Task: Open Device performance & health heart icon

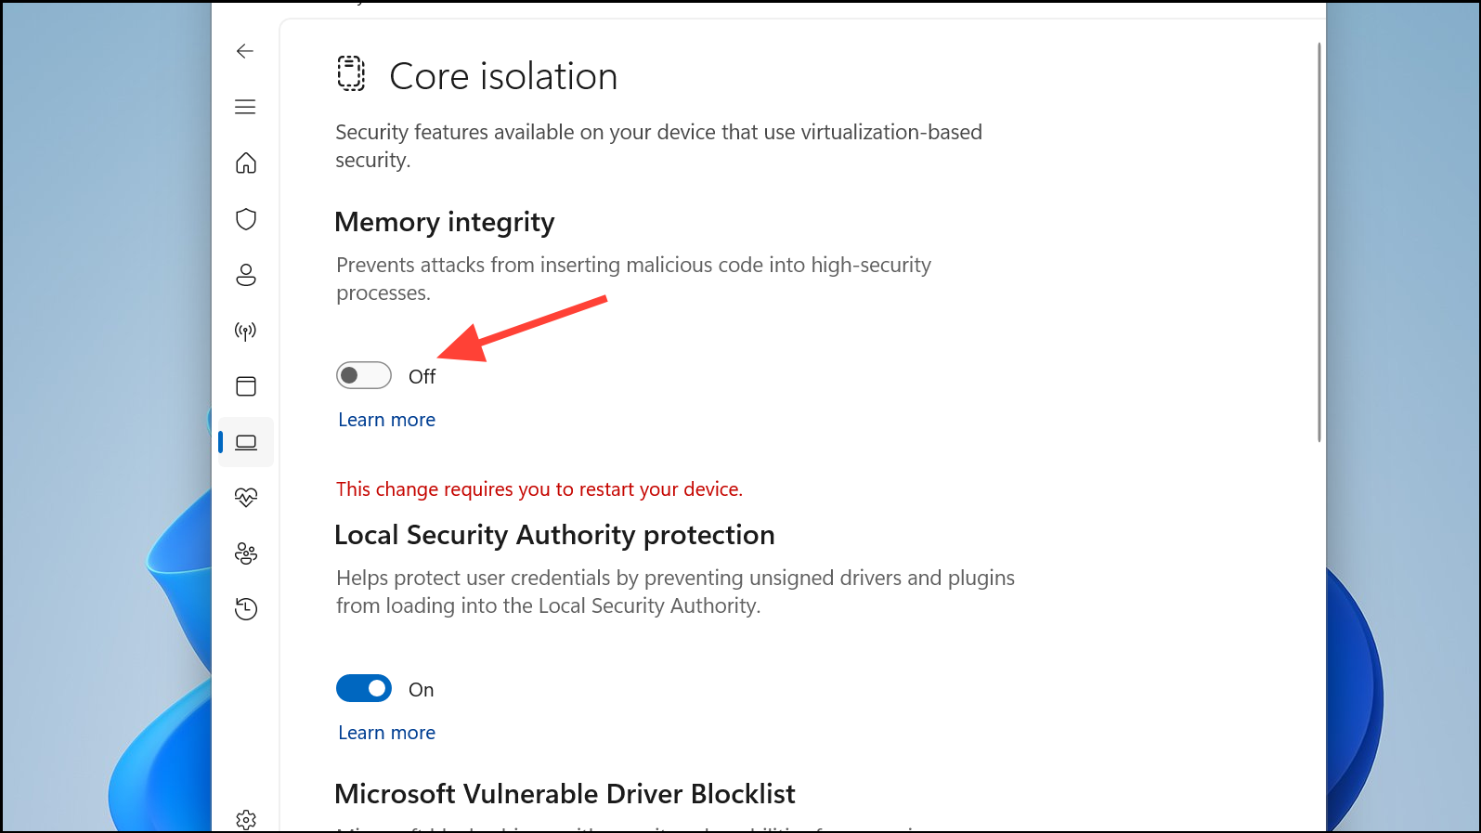Action: pos(246,498)
